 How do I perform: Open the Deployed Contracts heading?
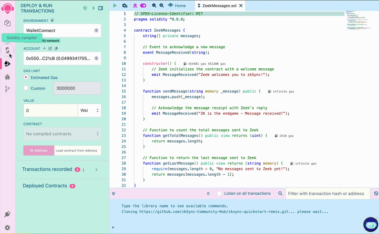click(x=45, y=186)
